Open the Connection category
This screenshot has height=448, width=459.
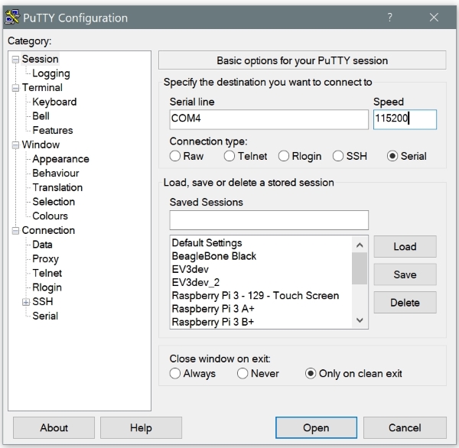click(48, 230)
